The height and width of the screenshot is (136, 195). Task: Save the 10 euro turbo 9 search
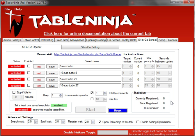52,73
